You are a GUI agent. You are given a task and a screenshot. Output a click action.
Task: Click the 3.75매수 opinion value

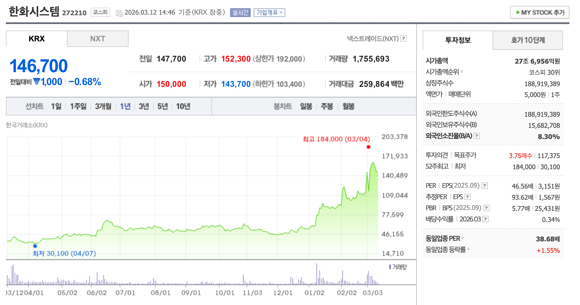tap(521, 156)
